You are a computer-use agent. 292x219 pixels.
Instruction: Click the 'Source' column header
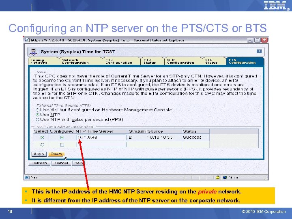point(155,131)
